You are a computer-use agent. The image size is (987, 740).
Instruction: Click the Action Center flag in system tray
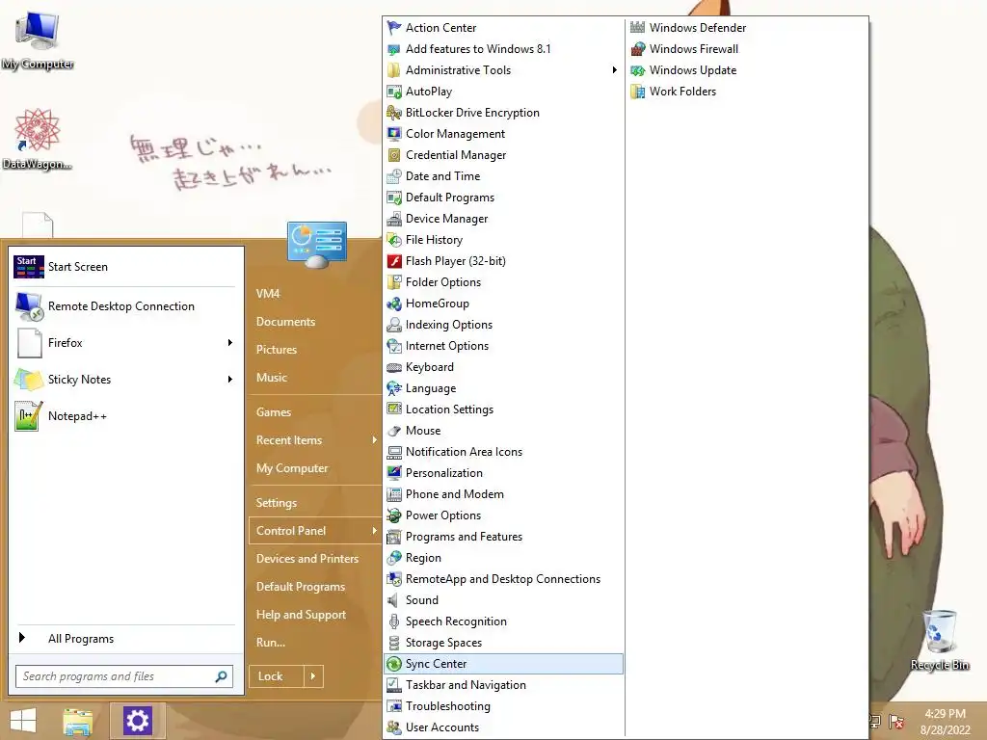[x=896, y=721]
